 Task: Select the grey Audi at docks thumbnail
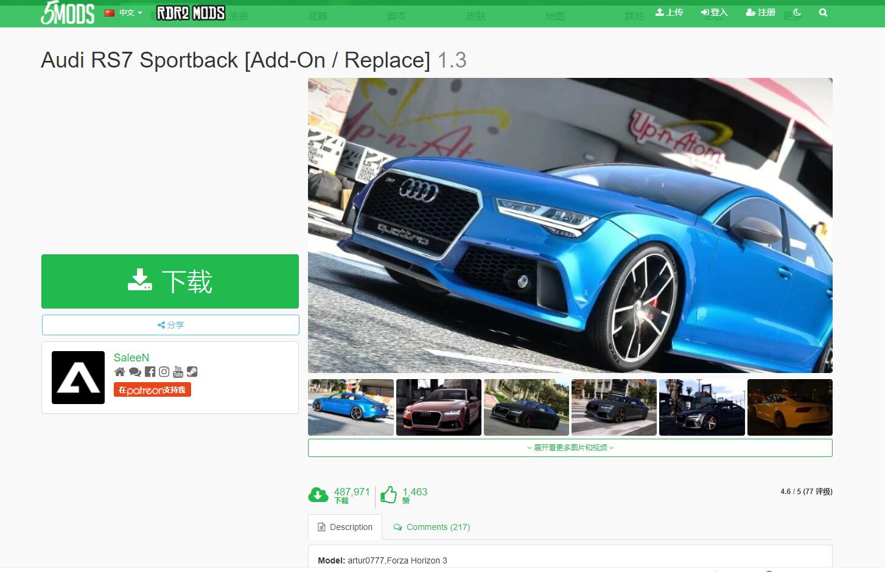(x=702, y=407)
